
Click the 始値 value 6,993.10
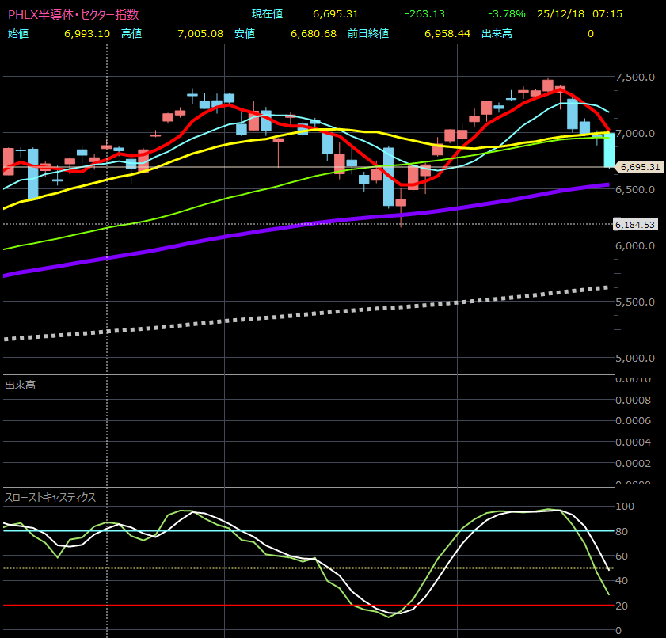[87, 33]
